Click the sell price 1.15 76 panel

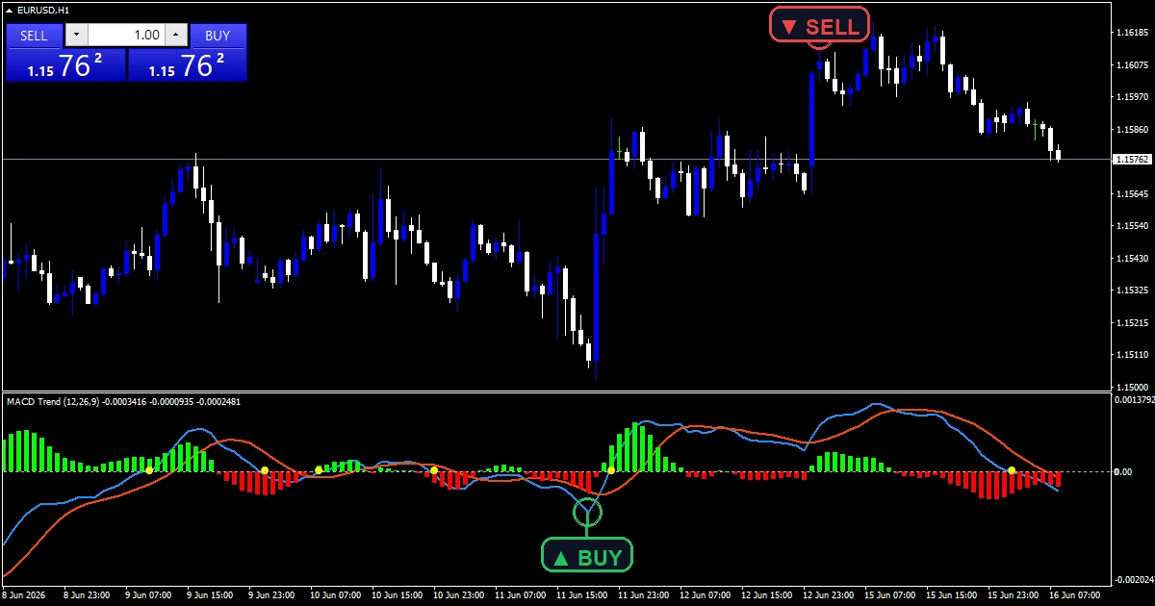65,65
